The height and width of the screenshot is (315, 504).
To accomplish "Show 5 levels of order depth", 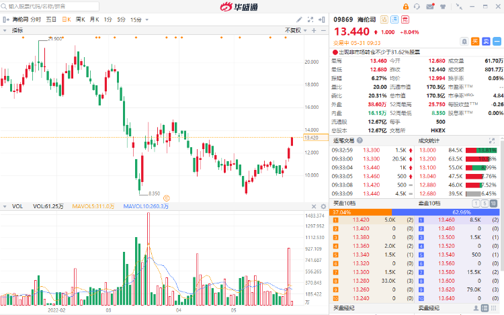I will (x=487, y=203).
